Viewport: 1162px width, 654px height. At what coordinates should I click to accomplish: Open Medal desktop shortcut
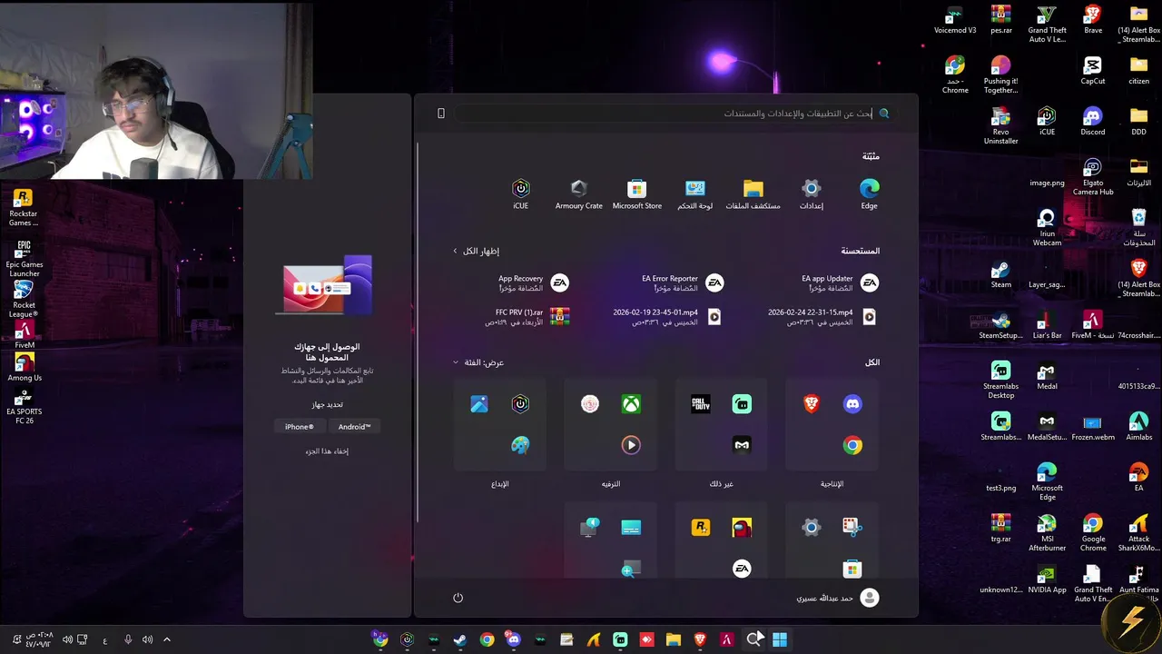1047,376
